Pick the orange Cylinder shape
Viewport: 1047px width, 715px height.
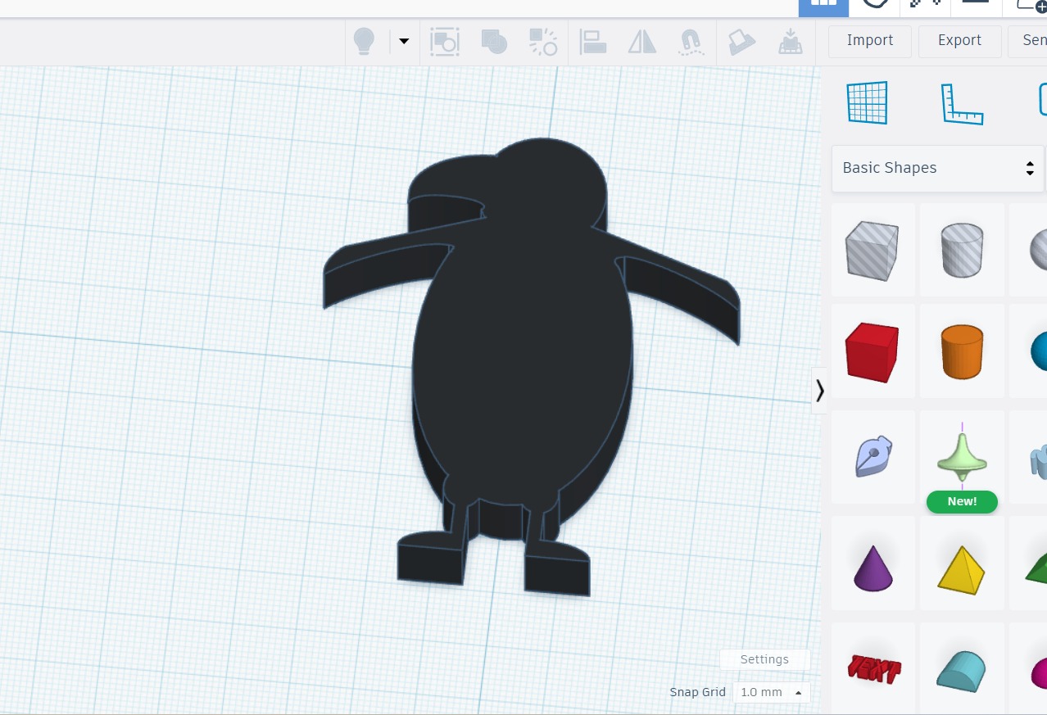click(x=962, y=351)
